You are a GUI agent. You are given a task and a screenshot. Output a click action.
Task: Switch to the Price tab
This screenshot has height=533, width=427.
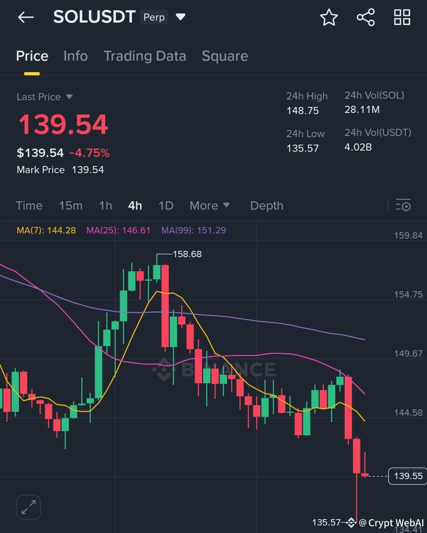pyautogui.click(x=32, y=56)
